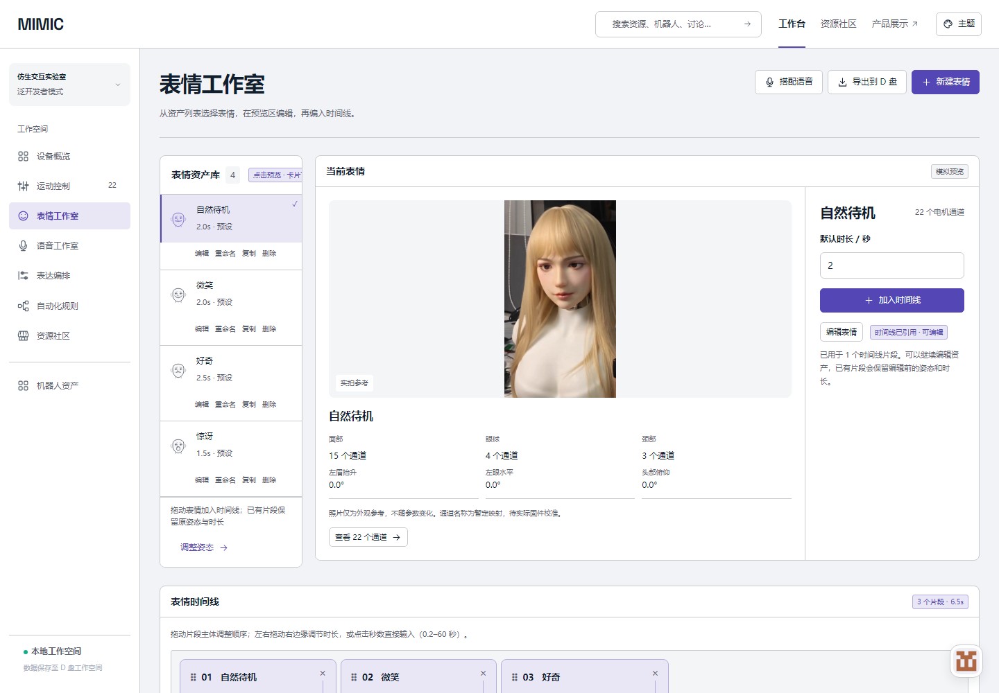This screenshot has width=999, height=693.
Task: Remove the 02 微笑 timeline segment
Action: (484, 674)
